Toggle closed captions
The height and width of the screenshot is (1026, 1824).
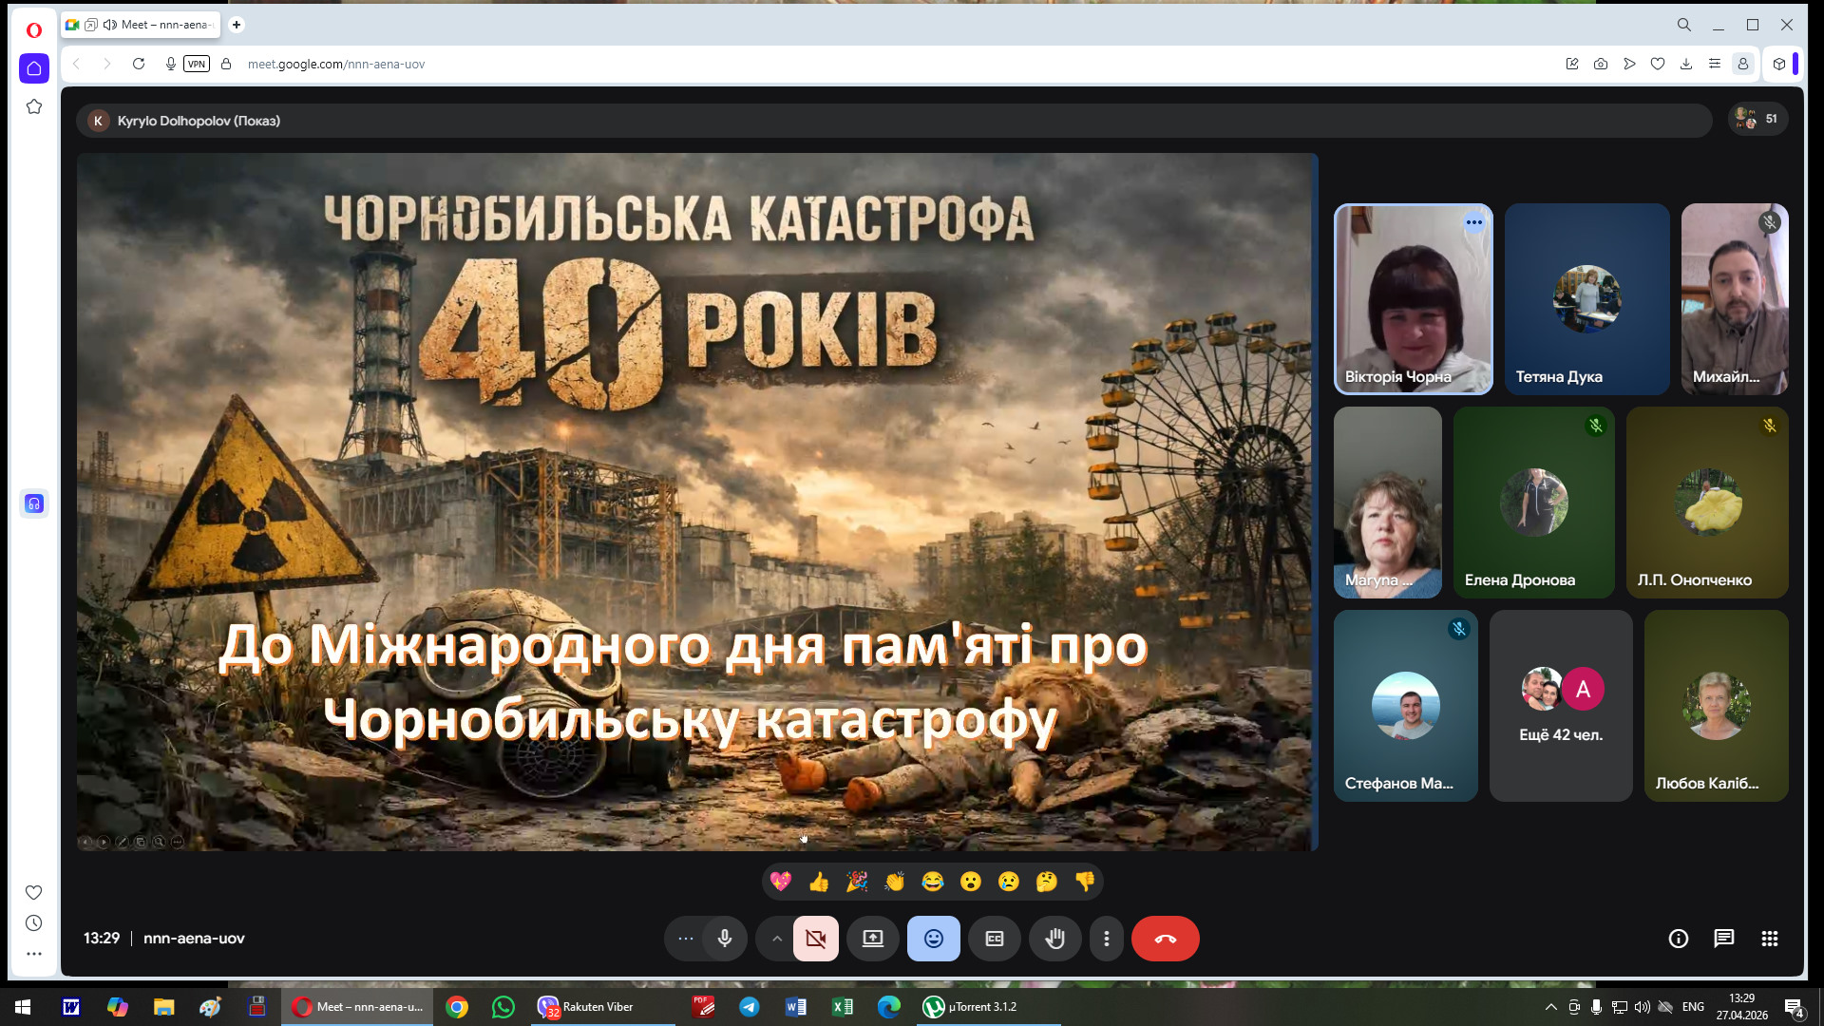tap(994, 939)
